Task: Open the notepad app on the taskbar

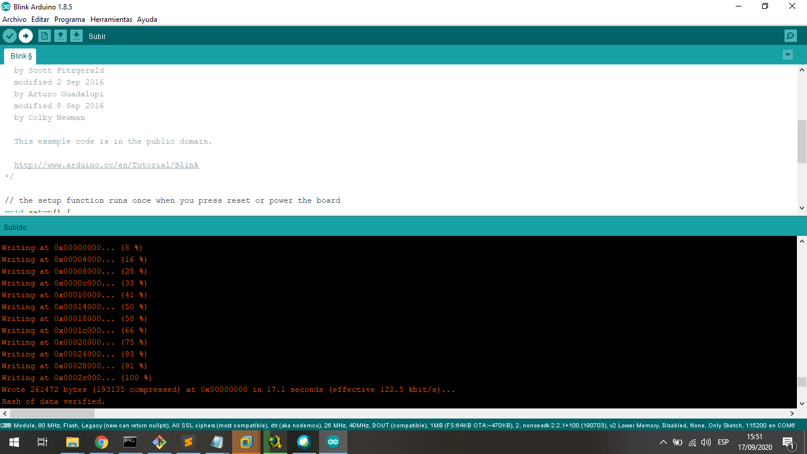Action: click(217, 442)
